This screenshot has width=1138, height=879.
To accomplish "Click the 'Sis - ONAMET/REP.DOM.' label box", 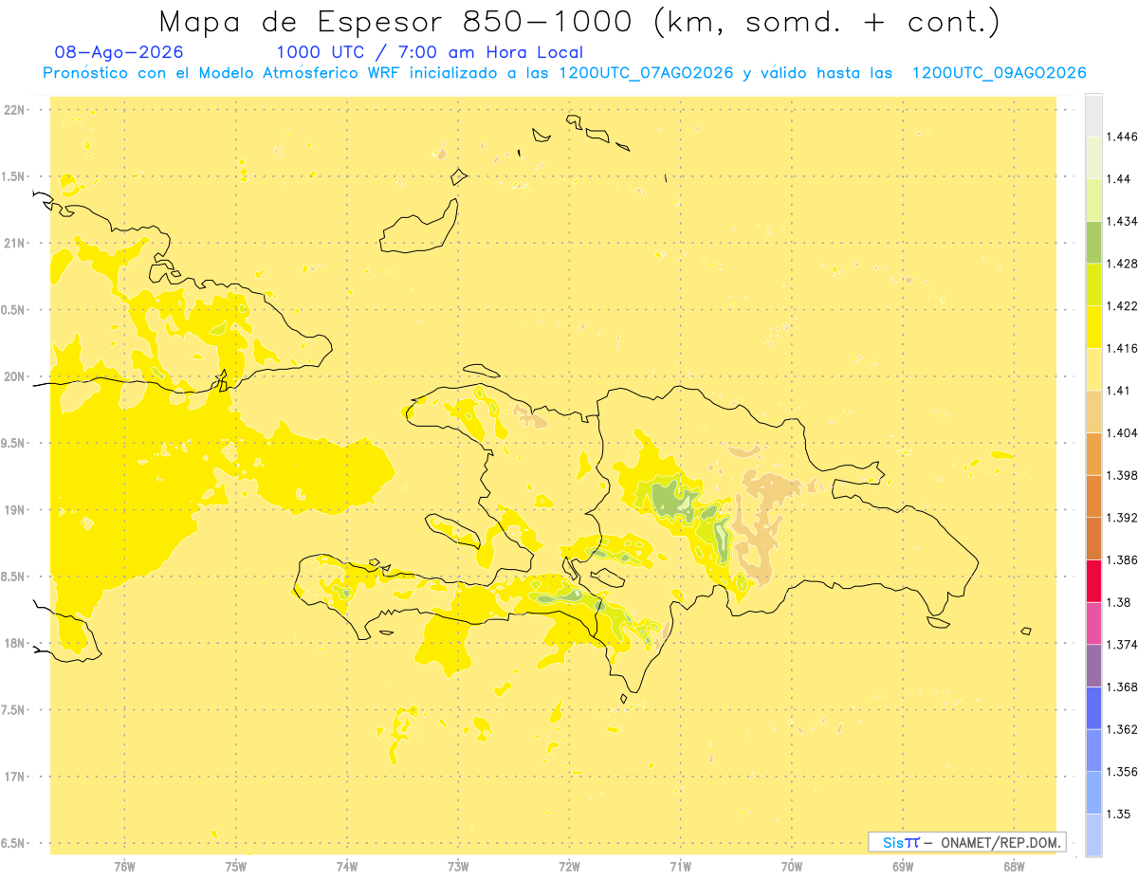I will pyautogui.click(x=967, y=842).
